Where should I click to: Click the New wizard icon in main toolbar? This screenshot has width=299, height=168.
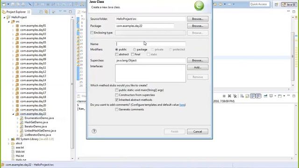coord(4,4)
